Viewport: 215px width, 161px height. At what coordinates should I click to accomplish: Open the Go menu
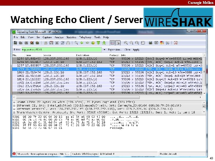(38, 37)
